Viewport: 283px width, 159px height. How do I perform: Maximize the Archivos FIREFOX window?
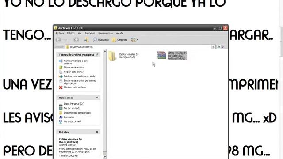(220, 28)
